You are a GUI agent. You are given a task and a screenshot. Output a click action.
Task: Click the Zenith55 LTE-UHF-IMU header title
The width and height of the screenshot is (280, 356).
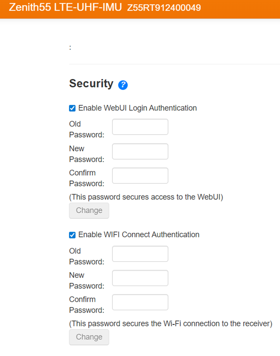click(65, 8)
